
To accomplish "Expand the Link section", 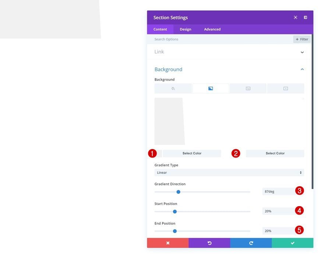I will 302,52.
